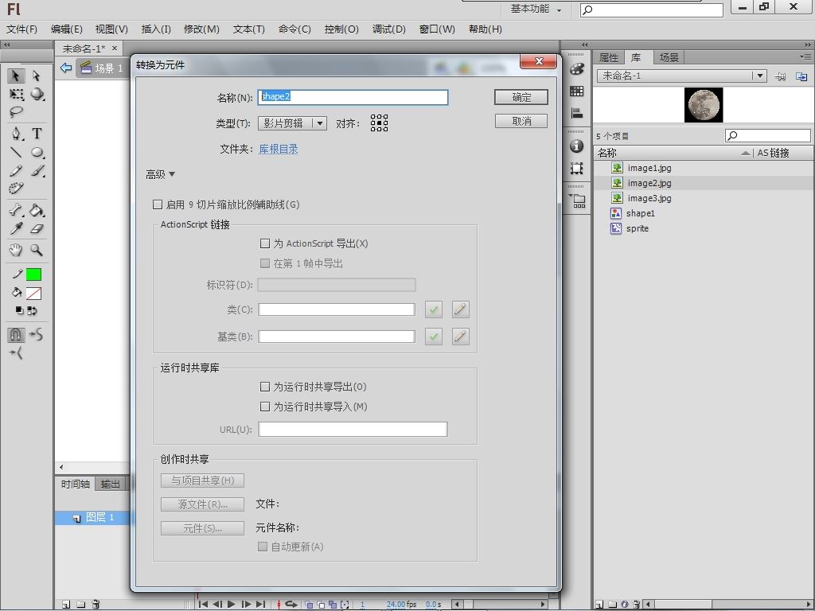Select the Eyedropper tool

pyautogui.click(x=16, y=228)
